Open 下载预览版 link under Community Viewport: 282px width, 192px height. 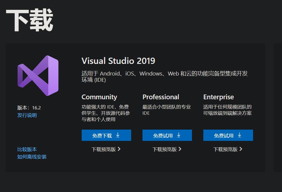click(x=106, y=149)
